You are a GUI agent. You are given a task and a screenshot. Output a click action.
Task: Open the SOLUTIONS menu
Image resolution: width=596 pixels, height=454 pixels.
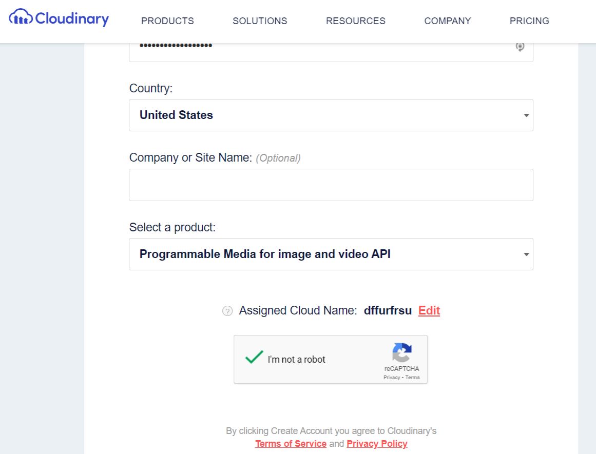(260, 21)
